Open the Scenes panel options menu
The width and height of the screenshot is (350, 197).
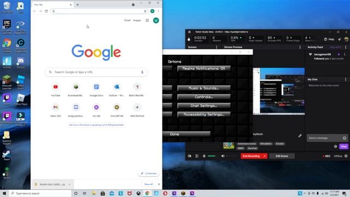pos(217,47)
